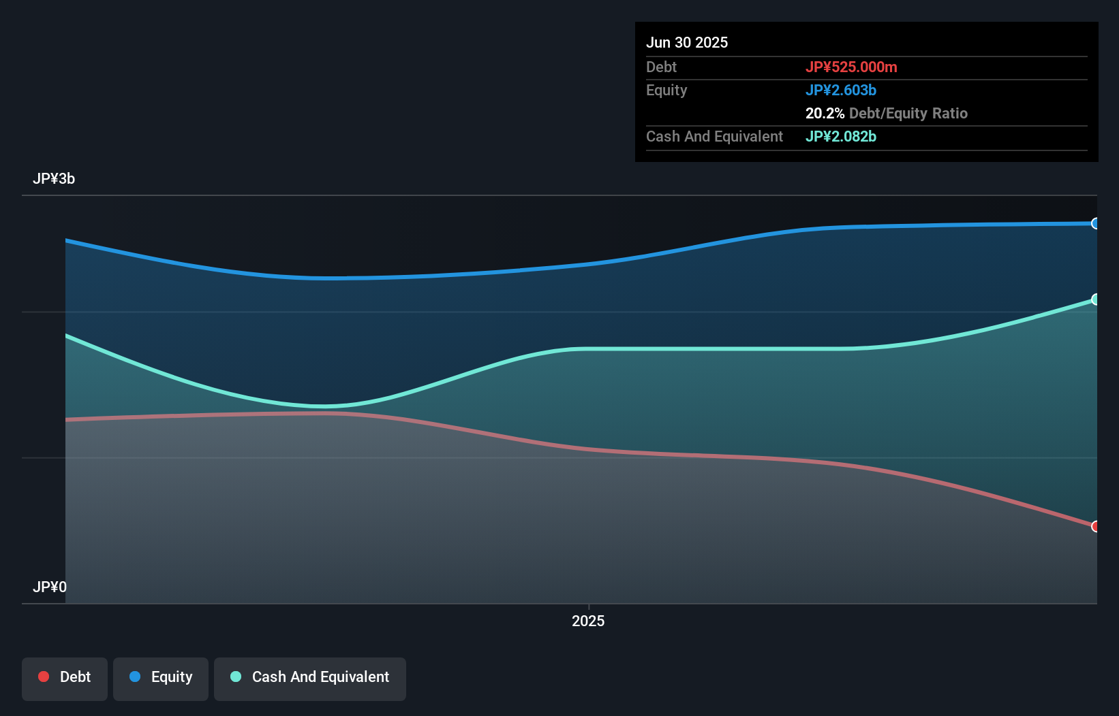Select the Equity endpoint marker on the chart
1119x716 pixels.
coord(1095,223)
